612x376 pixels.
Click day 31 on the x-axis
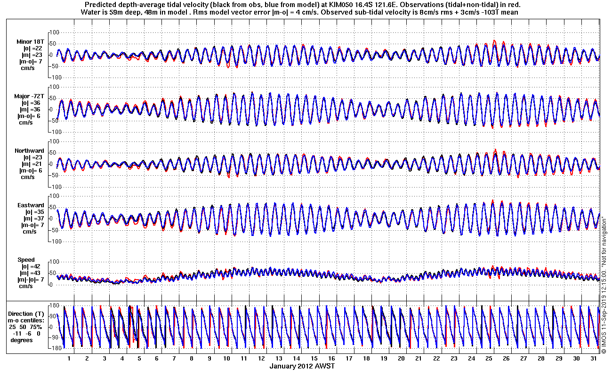tap(594, 358)
